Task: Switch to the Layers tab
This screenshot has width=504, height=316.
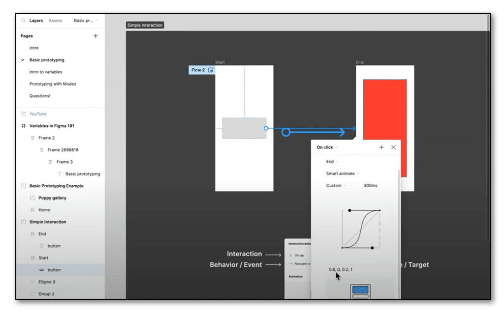Action: point(36,21)
